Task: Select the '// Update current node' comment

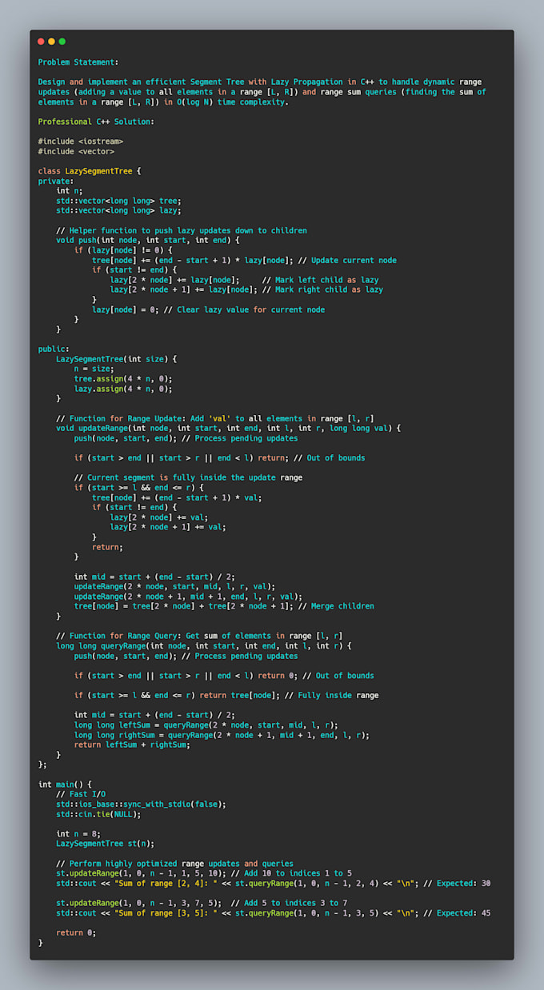Action: [x=347, y=260]
